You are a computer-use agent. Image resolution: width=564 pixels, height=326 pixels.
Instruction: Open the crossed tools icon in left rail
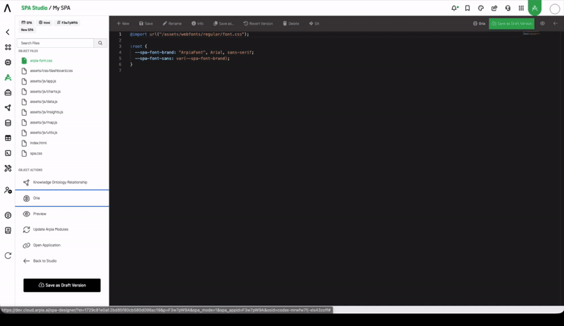[x=8, y=168]
